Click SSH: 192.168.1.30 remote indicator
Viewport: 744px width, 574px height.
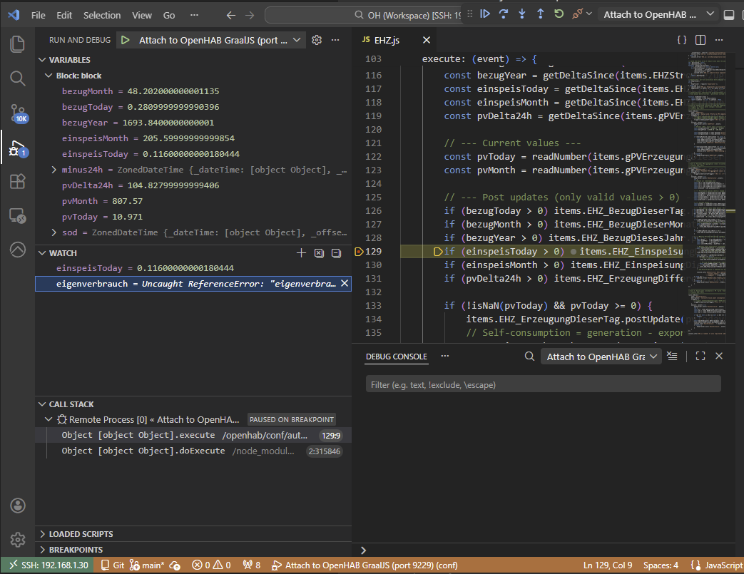point(49,565)
